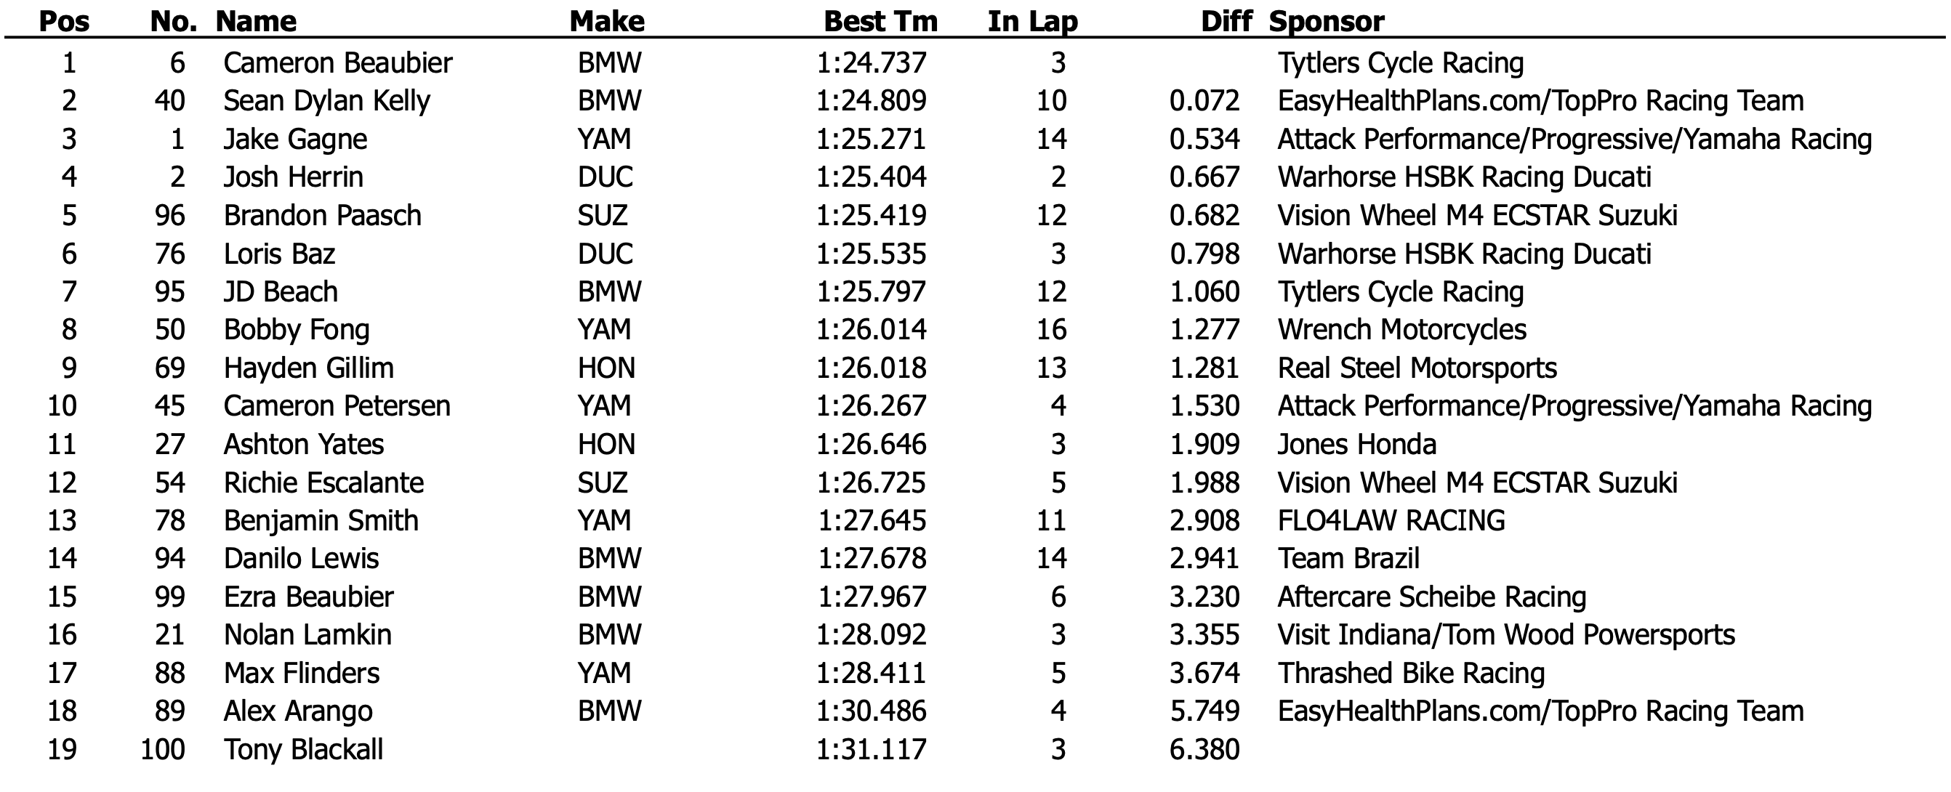Click Alex Arango's best time 1:30.486
The width and height of the screenshot is (1951, 792).
pos(871,711)
